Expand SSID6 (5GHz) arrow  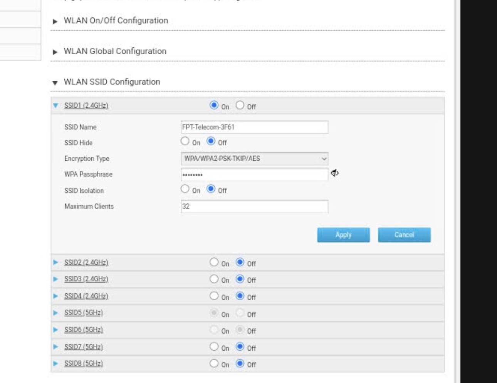click(x=55, y=330)
